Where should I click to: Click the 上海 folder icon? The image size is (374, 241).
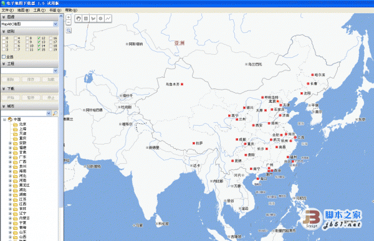point(16,129)
